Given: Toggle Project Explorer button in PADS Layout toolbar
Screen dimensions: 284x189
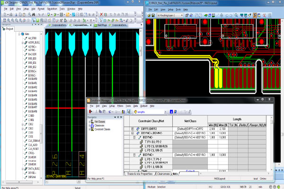Looking at the screenshot, I should click(x=259, y=16).
